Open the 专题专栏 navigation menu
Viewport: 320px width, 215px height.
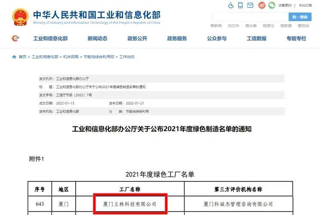(x=296, y=38)
